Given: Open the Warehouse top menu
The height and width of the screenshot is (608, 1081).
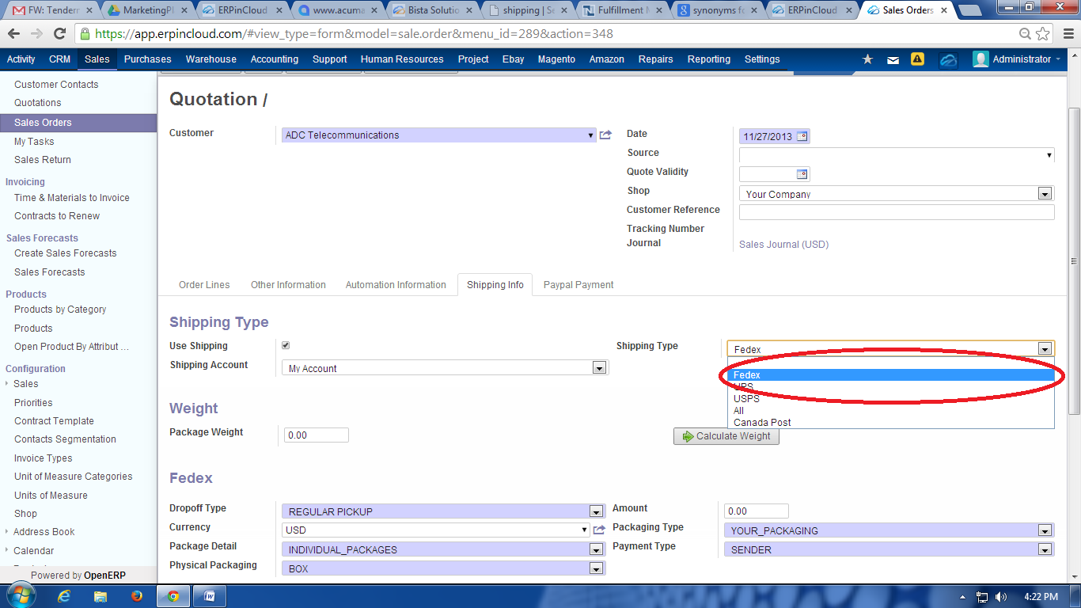Looking at the screenshot, I should tap(211, 59).
